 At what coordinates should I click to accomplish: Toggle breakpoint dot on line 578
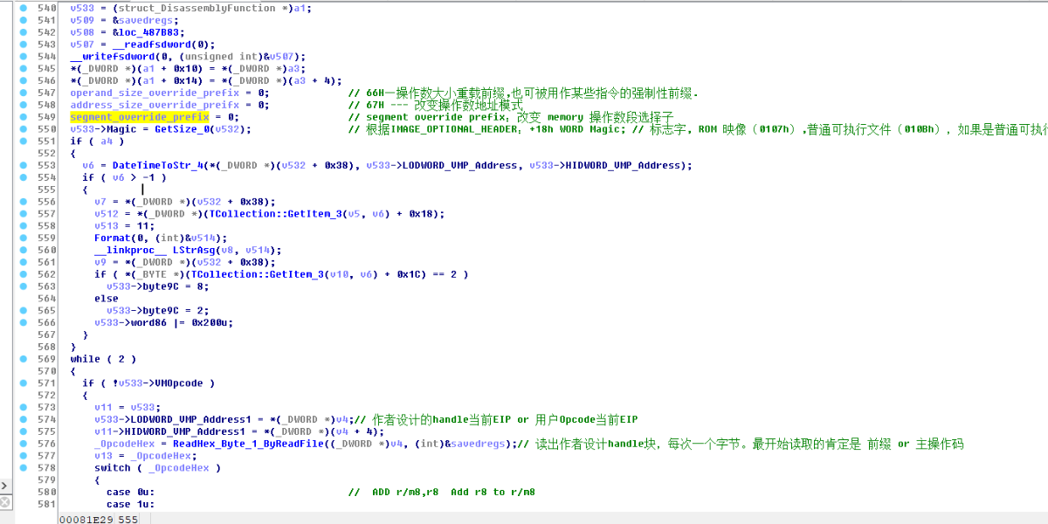23,468
